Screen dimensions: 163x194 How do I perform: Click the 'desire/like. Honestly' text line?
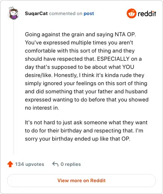84,75
